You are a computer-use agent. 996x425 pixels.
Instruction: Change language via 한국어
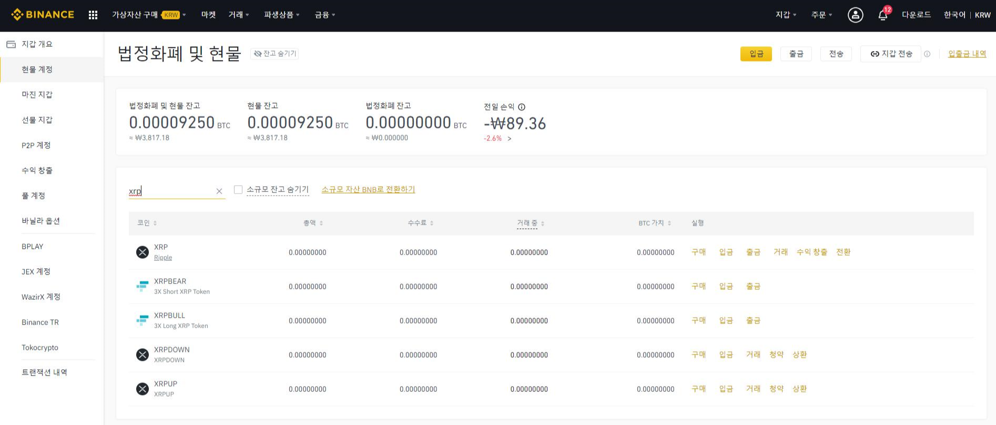pos(954,15)
